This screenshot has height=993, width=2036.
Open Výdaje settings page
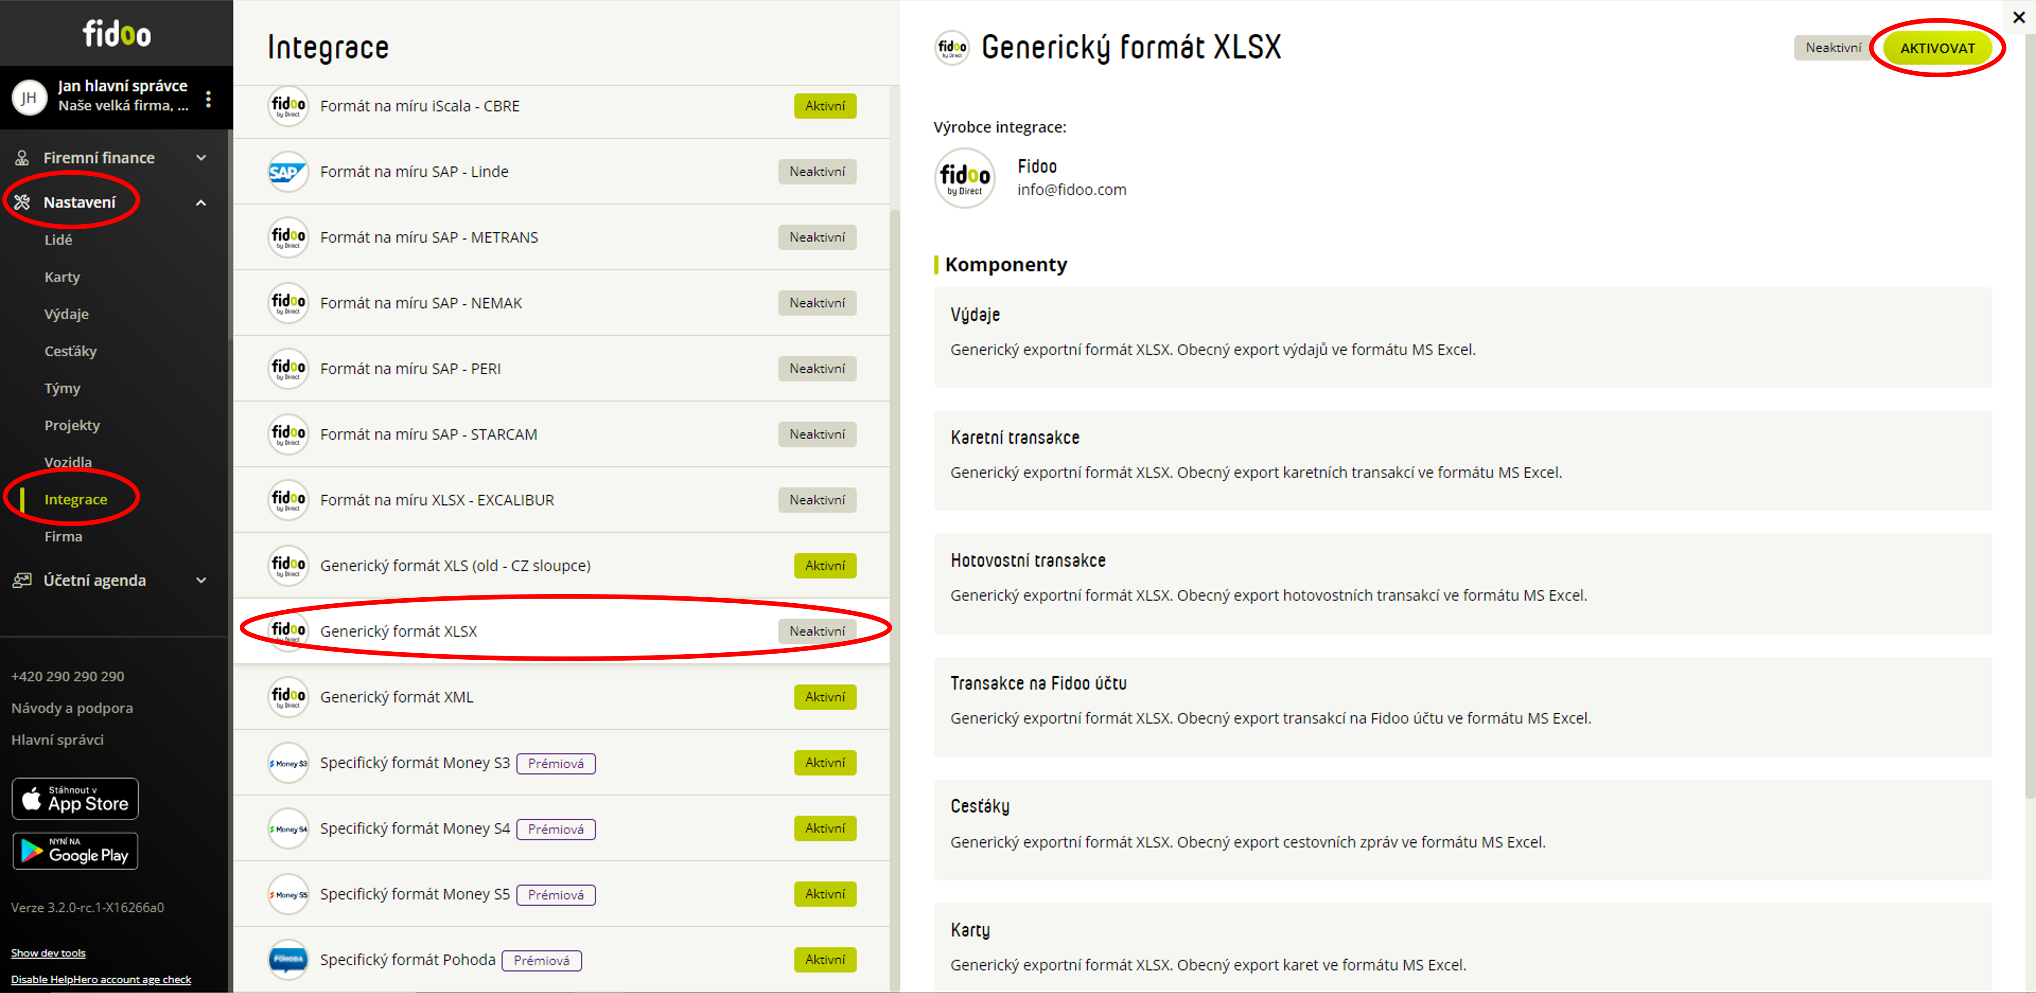point(66,314)
